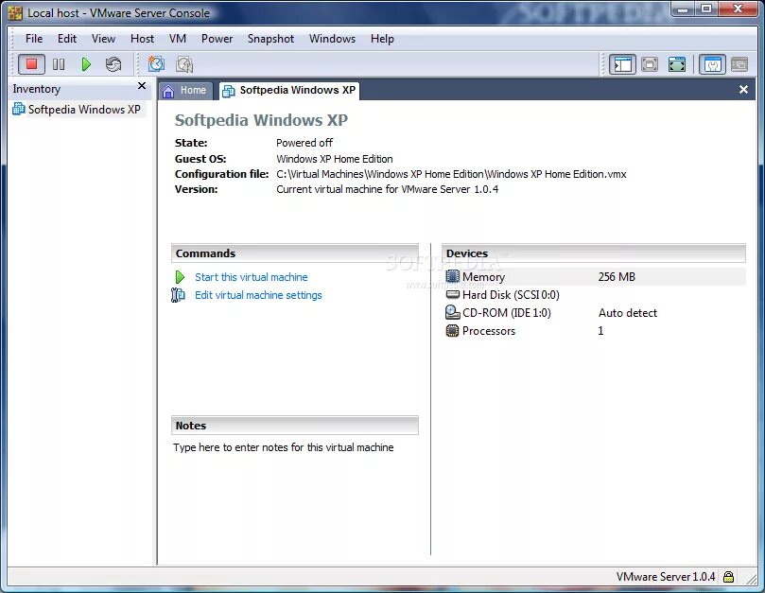Toggle the inventory sidebar view icon

pos(622,64)
